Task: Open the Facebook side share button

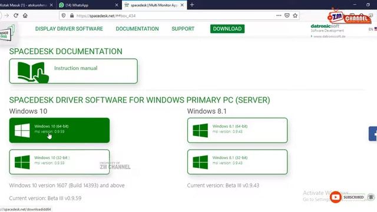Action: click(373, 134)
